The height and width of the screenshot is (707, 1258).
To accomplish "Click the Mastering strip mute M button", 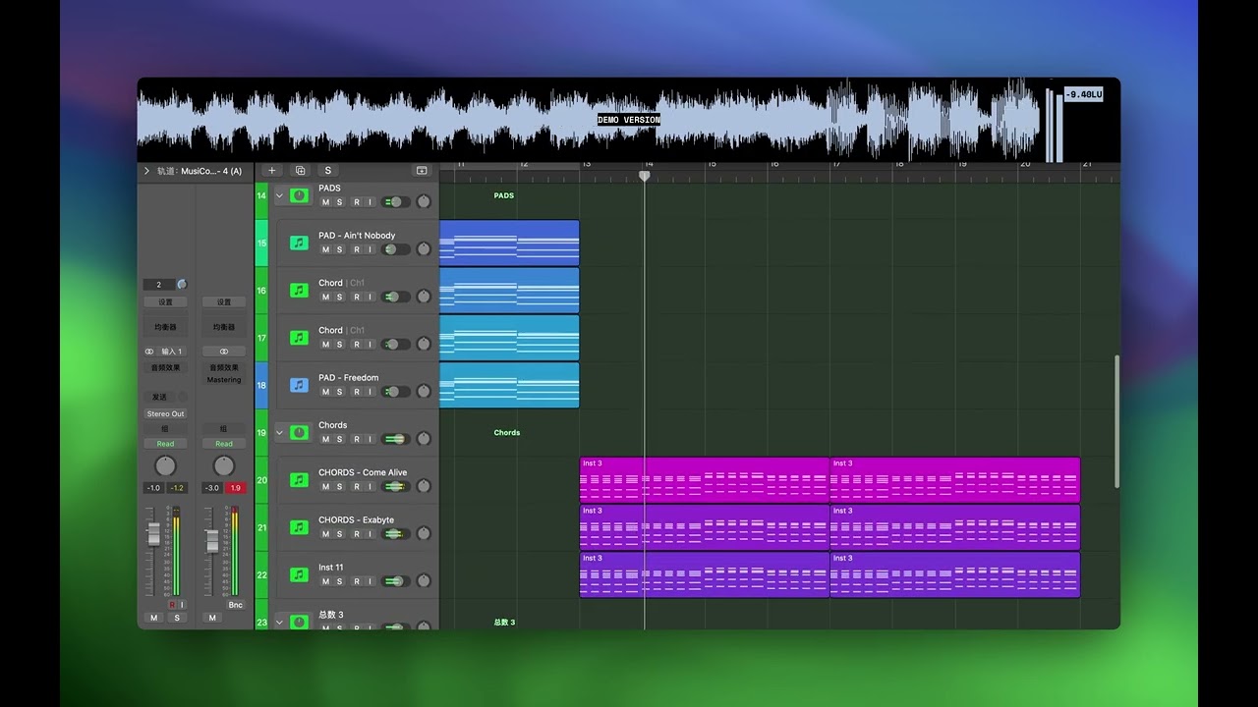I will coord(212,618).
